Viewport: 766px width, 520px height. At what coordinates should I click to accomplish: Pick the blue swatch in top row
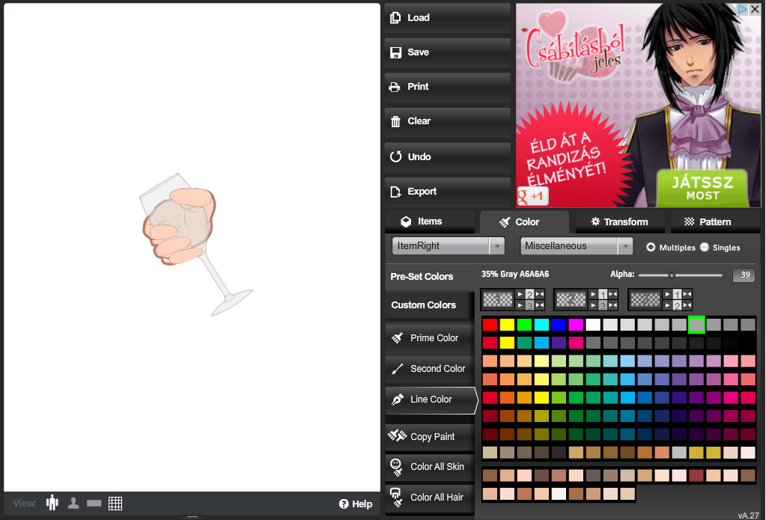(559, 325)
